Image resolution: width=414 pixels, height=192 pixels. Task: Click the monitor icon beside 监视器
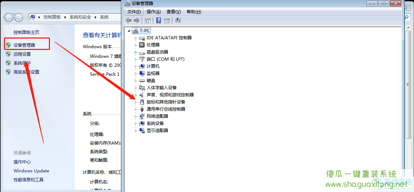[142, 74]
